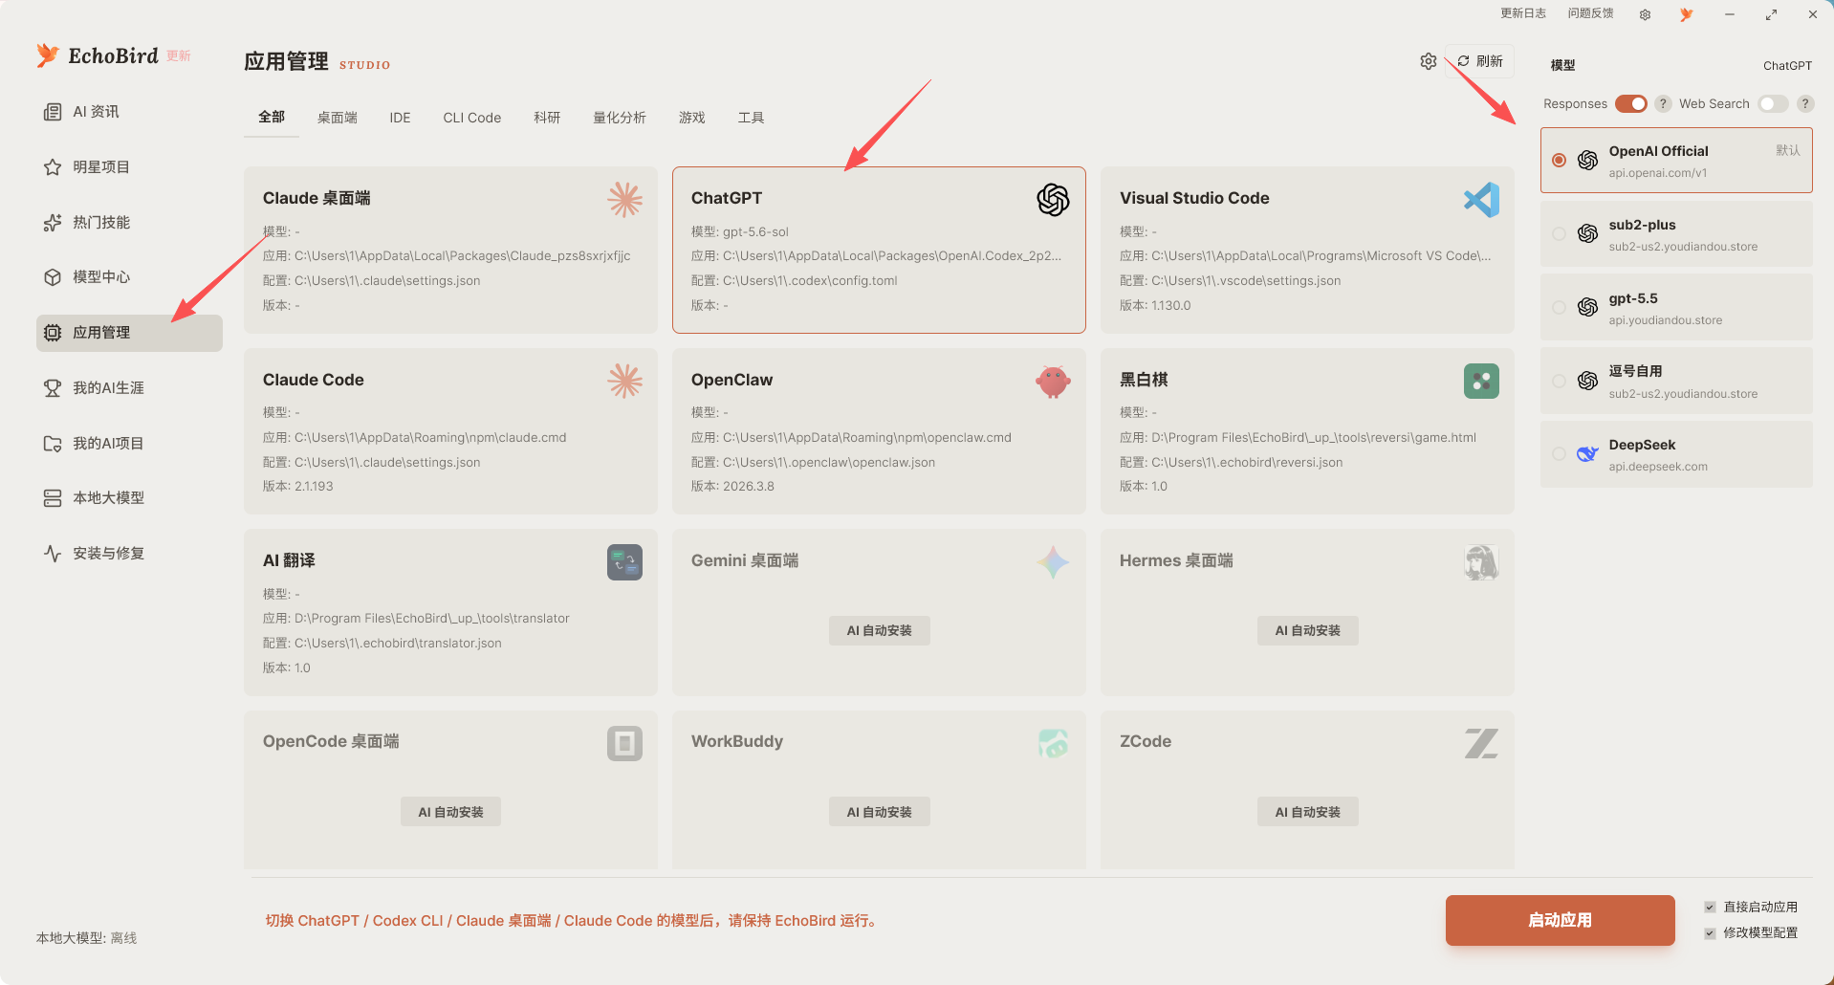This screenshot has height=985, width=1834.
Task: Click the 默认 default label
Action: [1788, 150]
